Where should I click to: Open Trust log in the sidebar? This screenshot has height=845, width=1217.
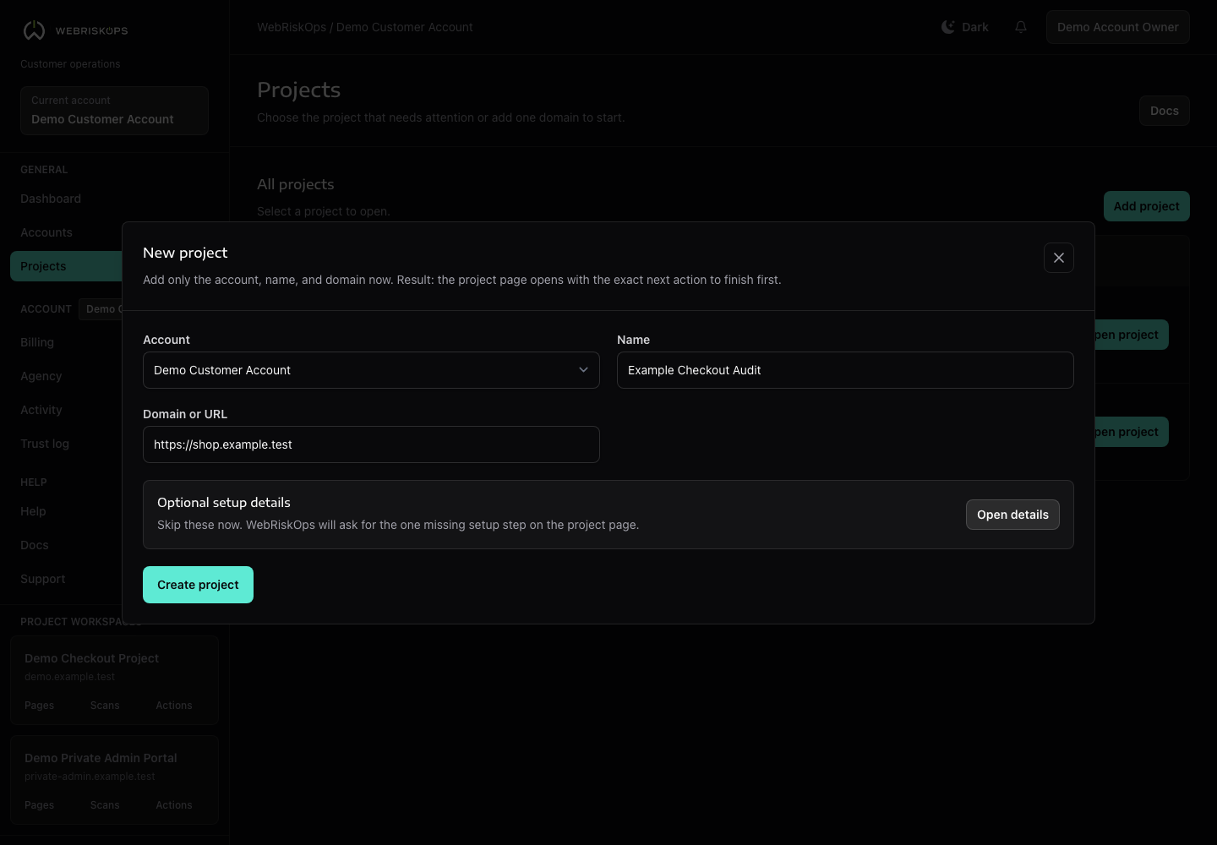tap(45, 444)
